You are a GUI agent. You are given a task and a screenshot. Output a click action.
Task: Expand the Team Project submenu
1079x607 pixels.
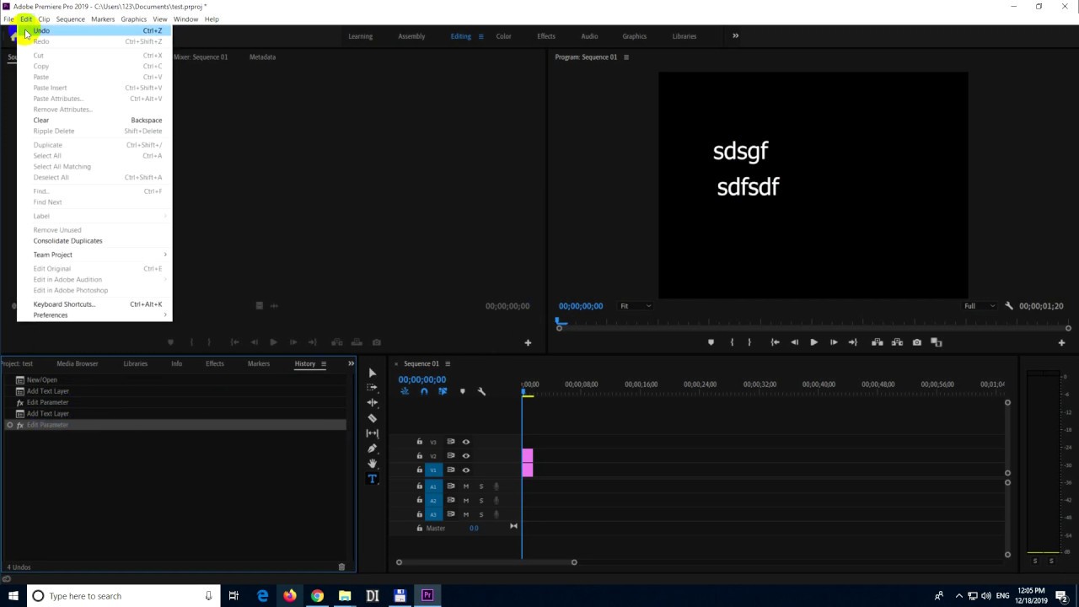coord(94,255)
